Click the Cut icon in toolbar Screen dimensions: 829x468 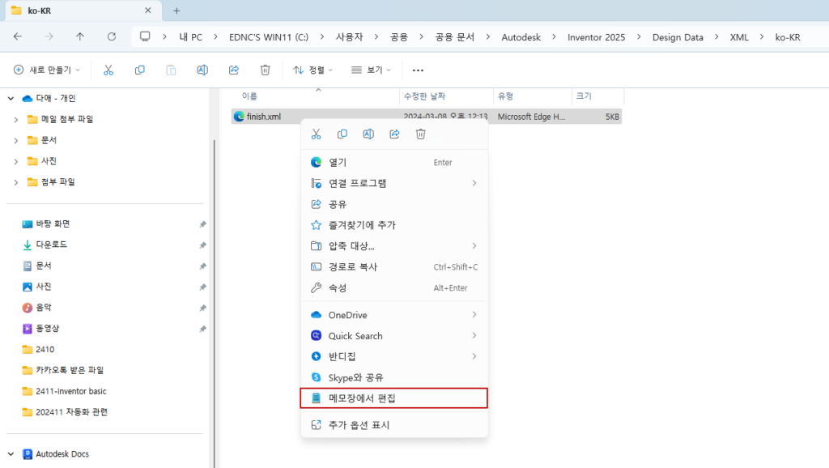tap(108, 70)
